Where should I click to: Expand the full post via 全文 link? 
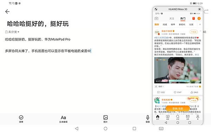(x=197, y=55)
